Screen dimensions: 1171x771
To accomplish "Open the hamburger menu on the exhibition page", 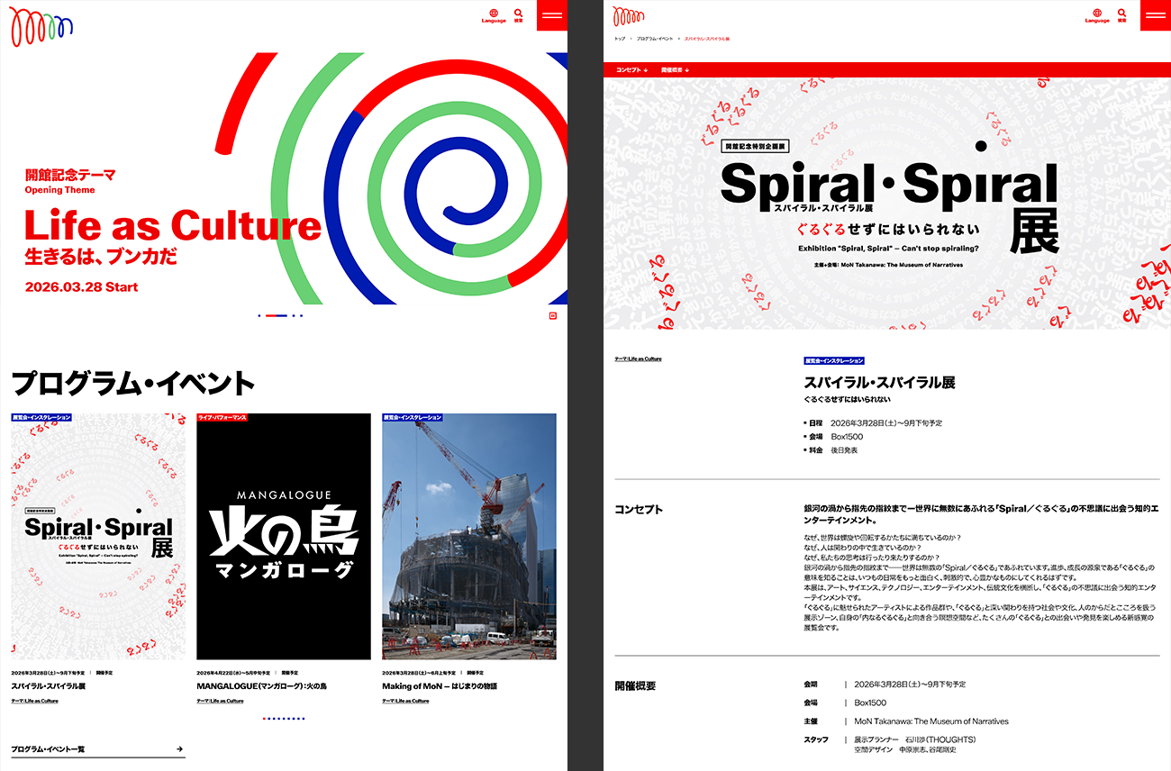I will click(1155, 15).
